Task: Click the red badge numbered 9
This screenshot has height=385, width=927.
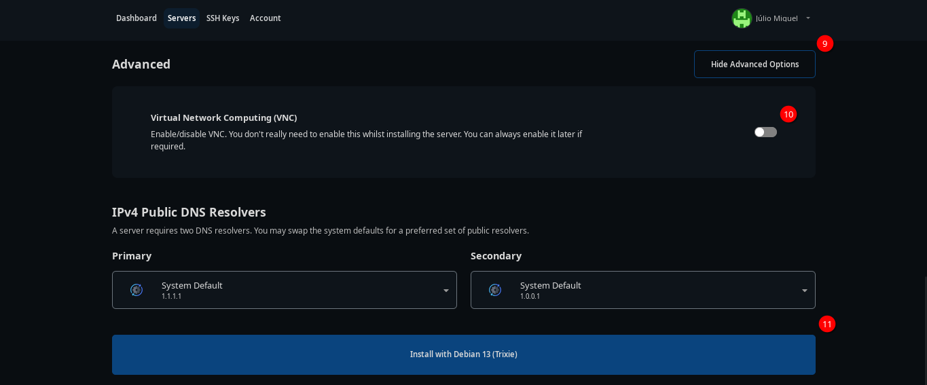Action: click(x=824, y=43)
